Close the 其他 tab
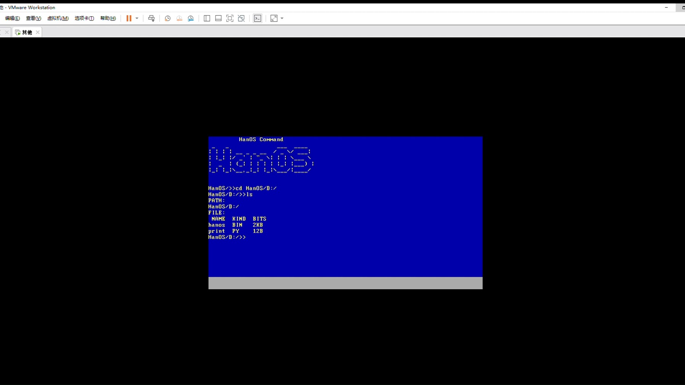 pyautogui.click(x=38, y=32)
